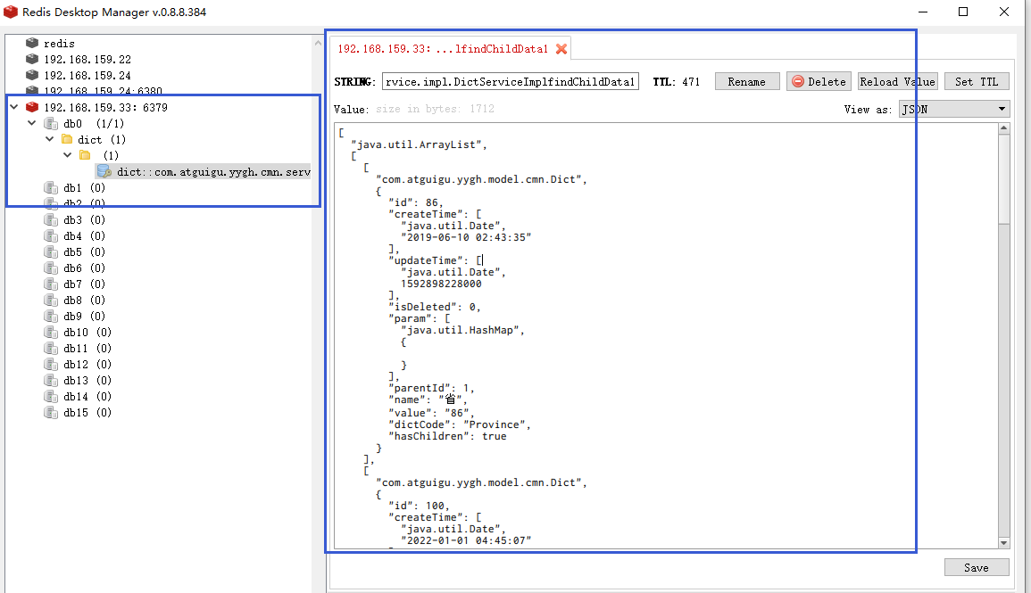The image size is (1031, 593).
Task: Click the 192.168.159.24 server icon
Action: coord(32,76)
